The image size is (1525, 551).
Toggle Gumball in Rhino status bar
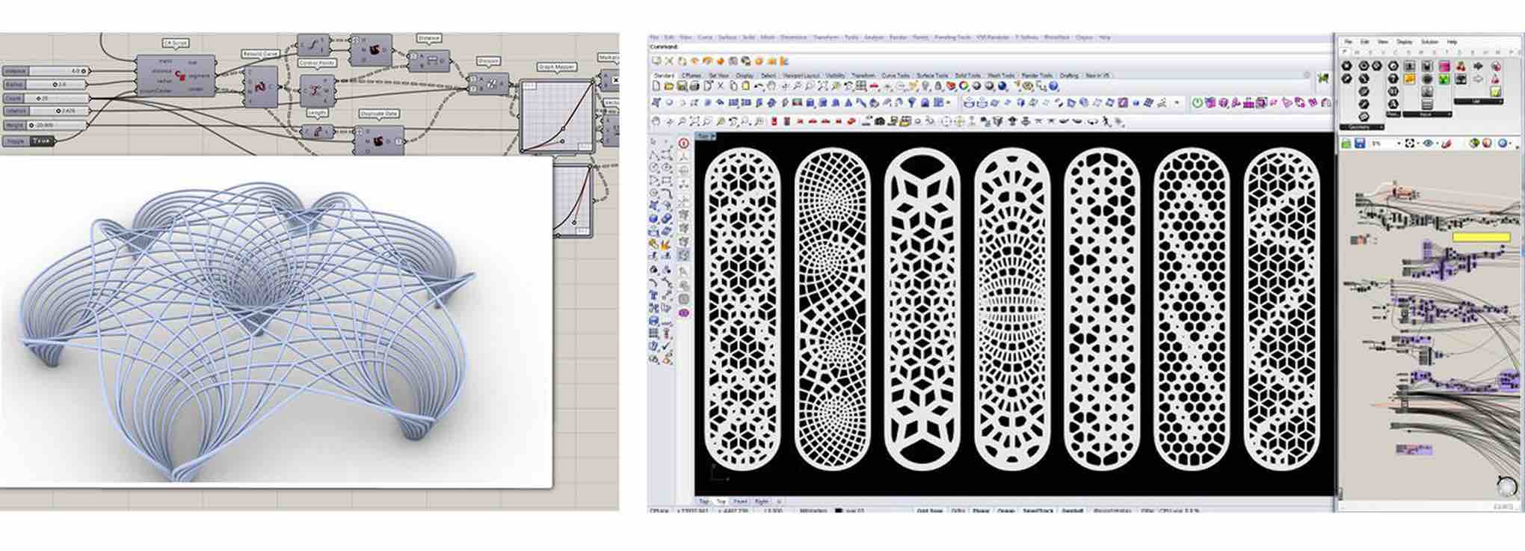(1073, 511)
